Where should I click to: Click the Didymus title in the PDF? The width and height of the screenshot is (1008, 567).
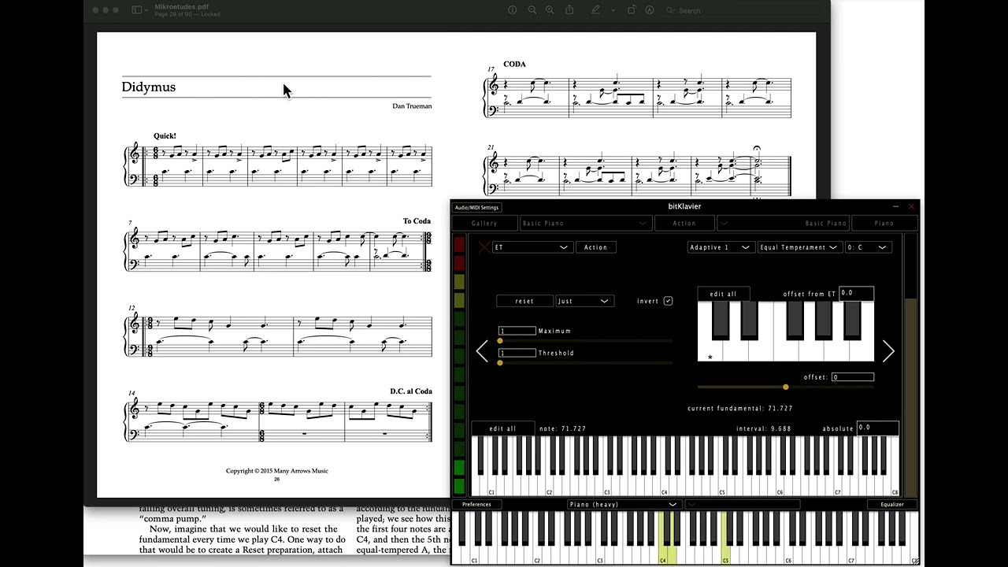click(149, 87)
